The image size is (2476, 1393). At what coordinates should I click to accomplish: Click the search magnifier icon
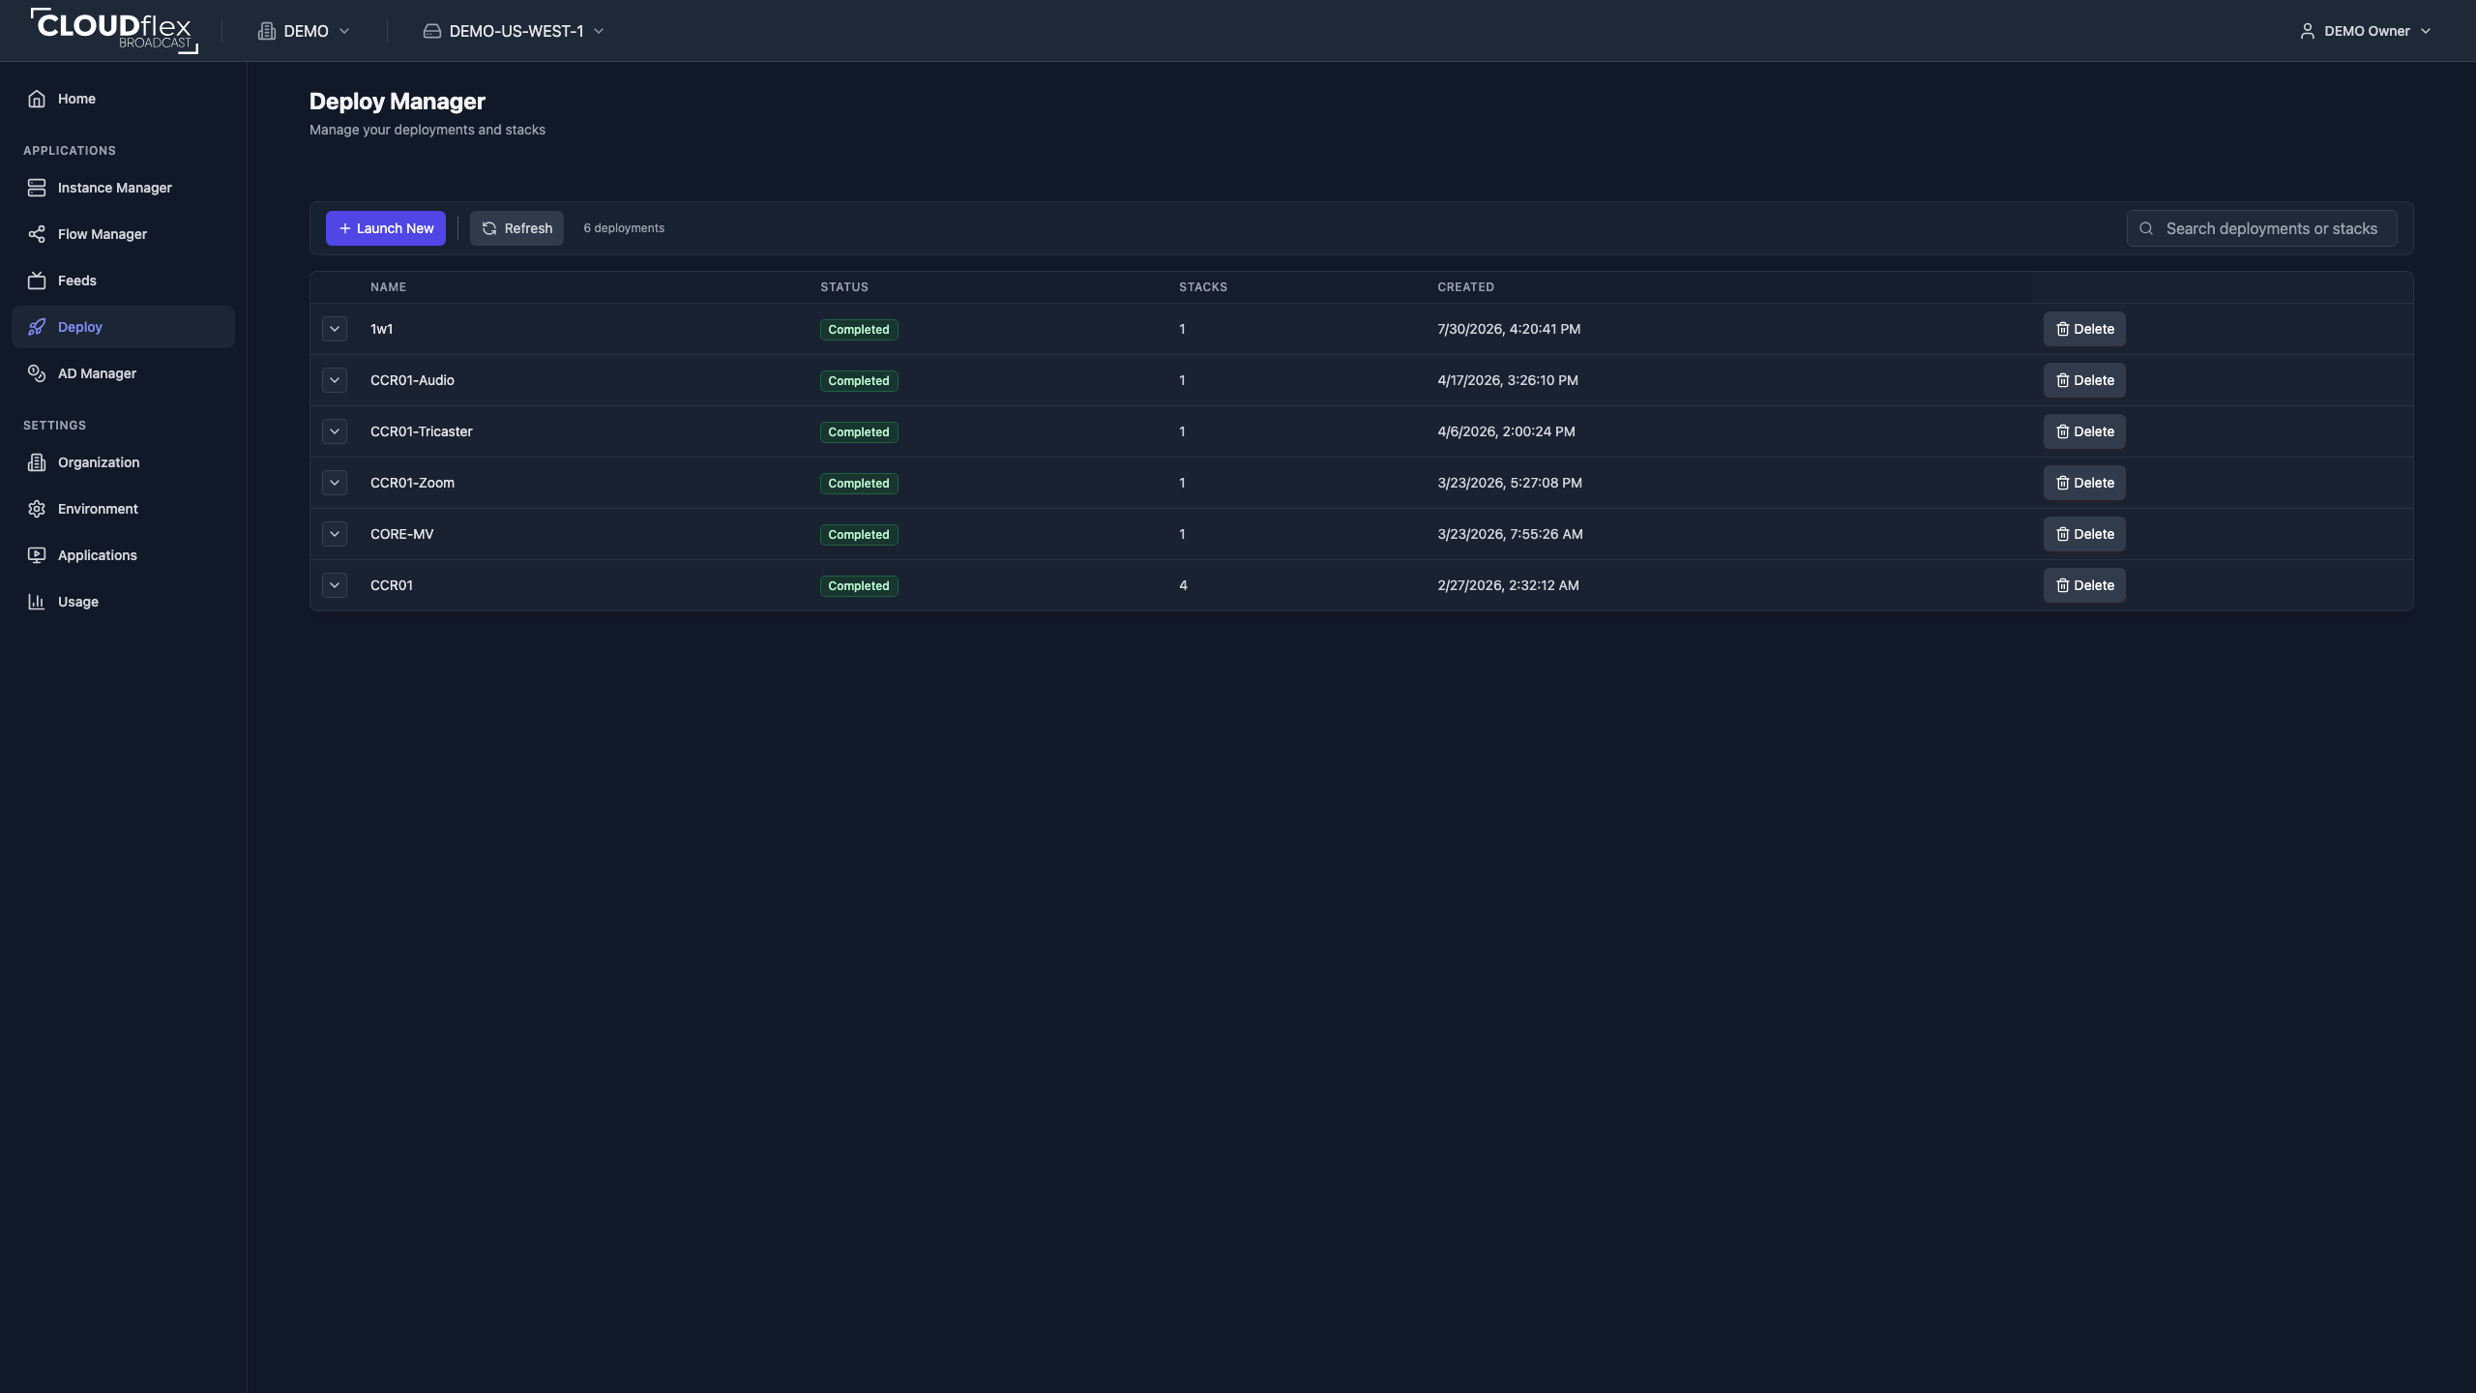tap(2146, 228)
